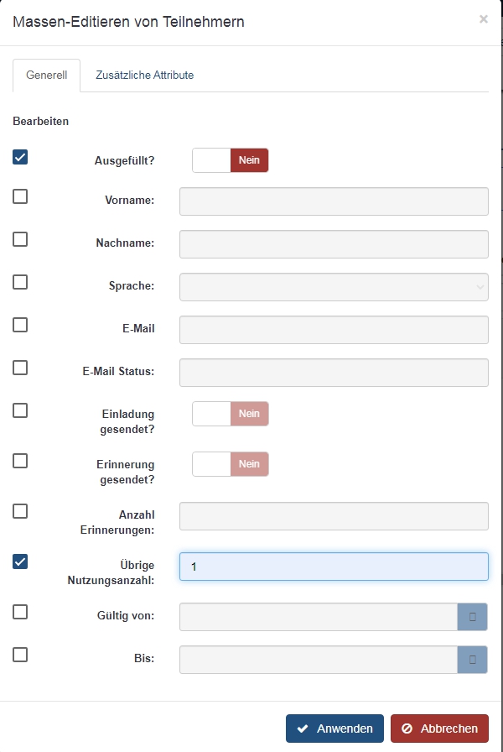This screenshot has width=503, height=752.
Task: Toggle the Einladung gesendet? switch
Action: (x=231, y=414)
